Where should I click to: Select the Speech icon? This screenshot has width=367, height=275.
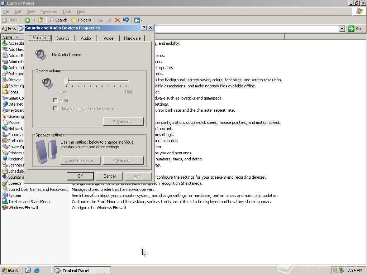tap(5, 183)
